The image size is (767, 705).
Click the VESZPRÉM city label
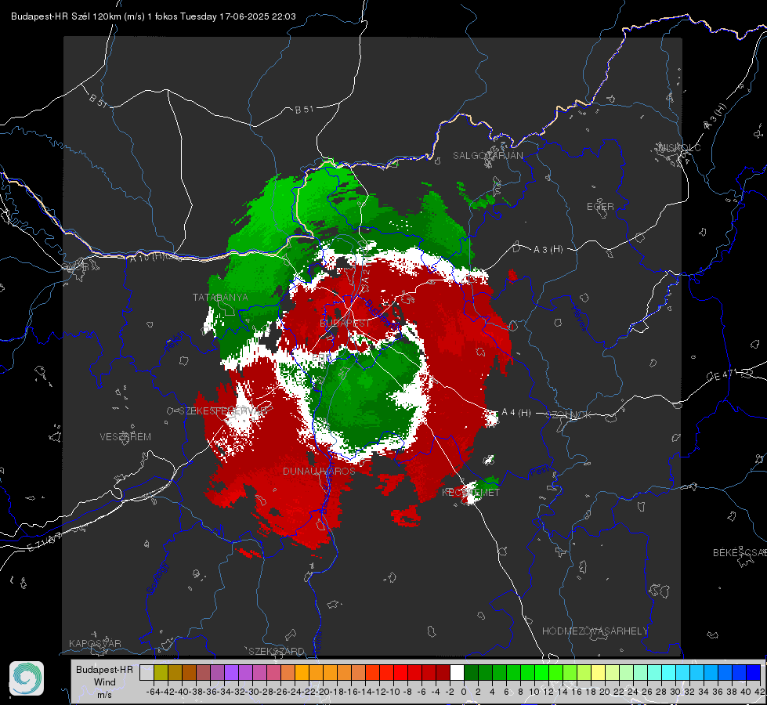pos(125,437)
